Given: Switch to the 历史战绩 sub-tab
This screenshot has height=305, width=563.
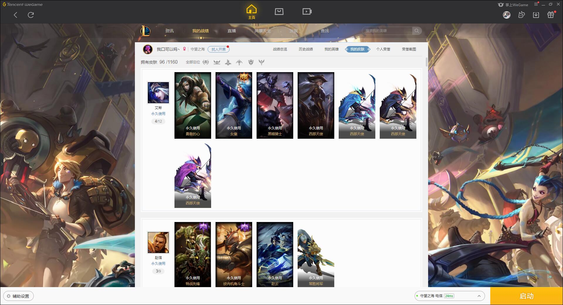Looking at the screenshot, I should (x=306, y=49).
